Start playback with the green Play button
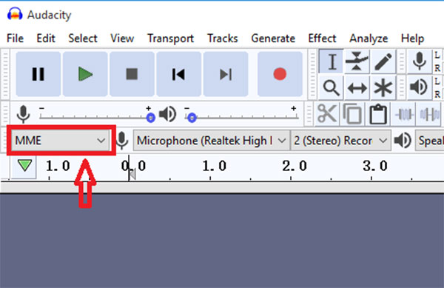The height and width of the screenshot is (288, 444). point(85,74)
